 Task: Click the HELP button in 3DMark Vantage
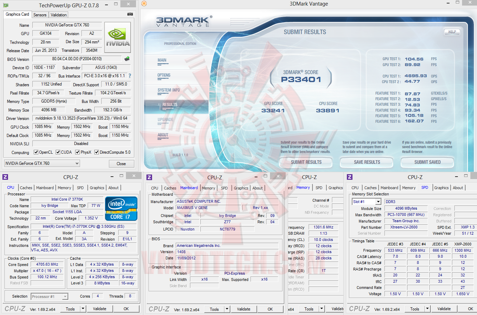click(x=452, y=32)
